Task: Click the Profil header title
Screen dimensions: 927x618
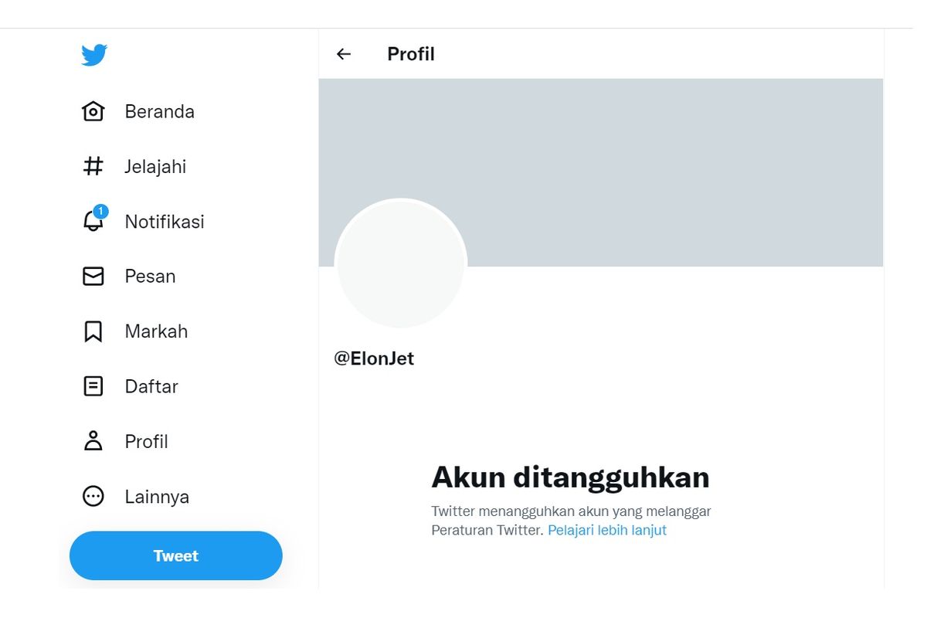Action: (x=410, y=54)
